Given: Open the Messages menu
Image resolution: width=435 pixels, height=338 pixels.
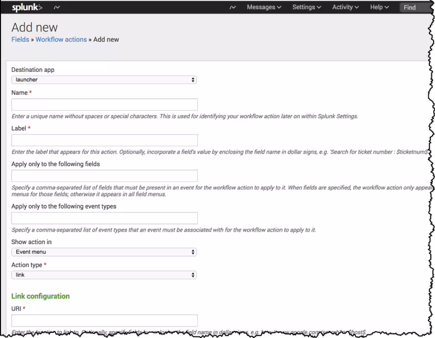Looking at the screenshot, I should pos(264,7).
